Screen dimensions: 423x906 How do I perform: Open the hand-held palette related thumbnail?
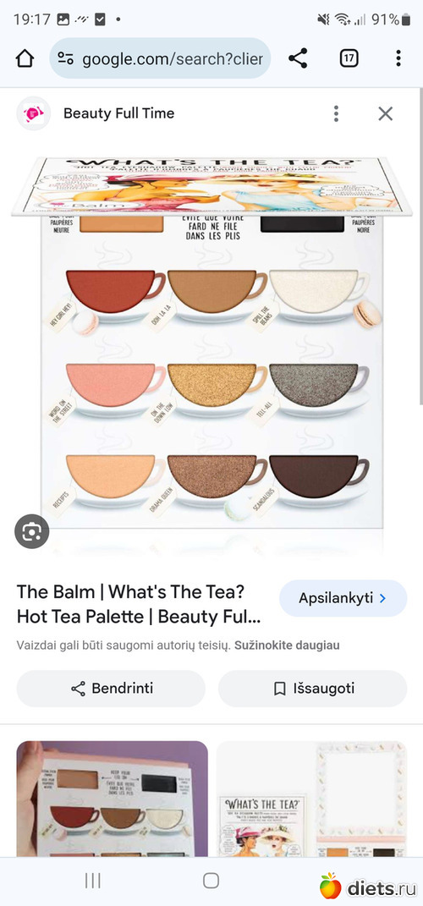[113, 799]
